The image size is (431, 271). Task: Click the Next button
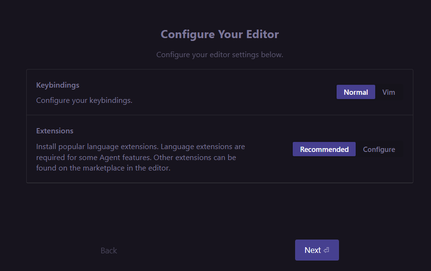pyautogui.click(x=317, y=250)
